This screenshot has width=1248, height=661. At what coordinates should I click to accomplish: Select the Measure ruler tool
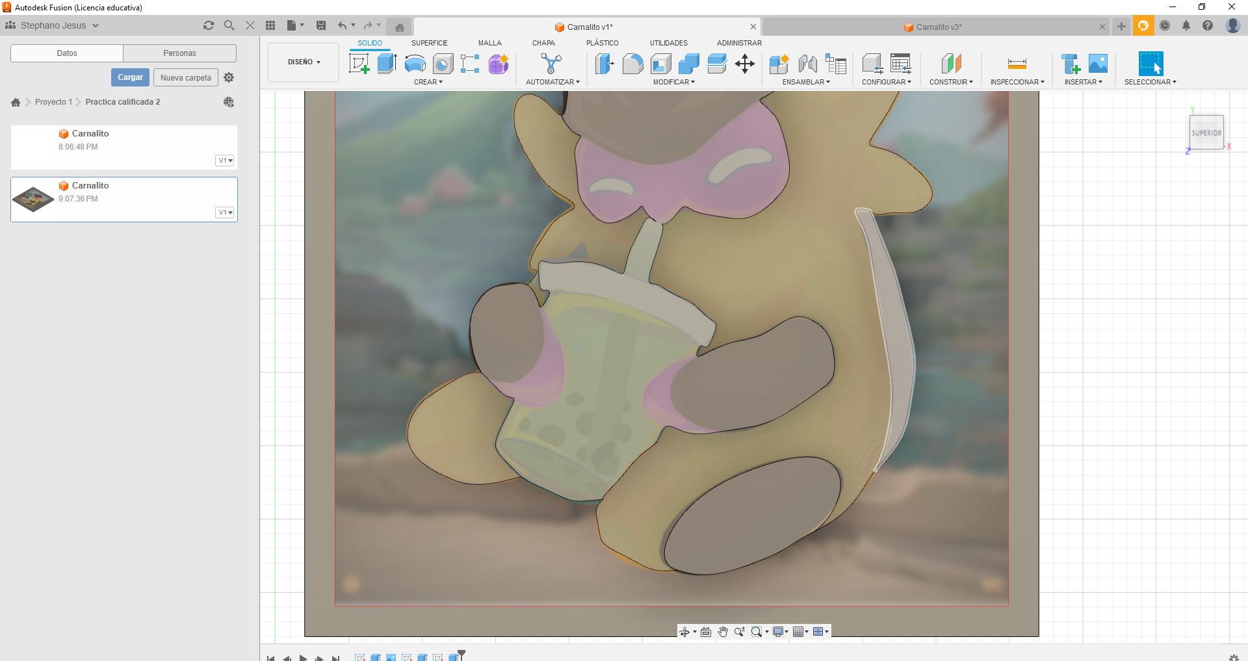[x=1017, y=64]
